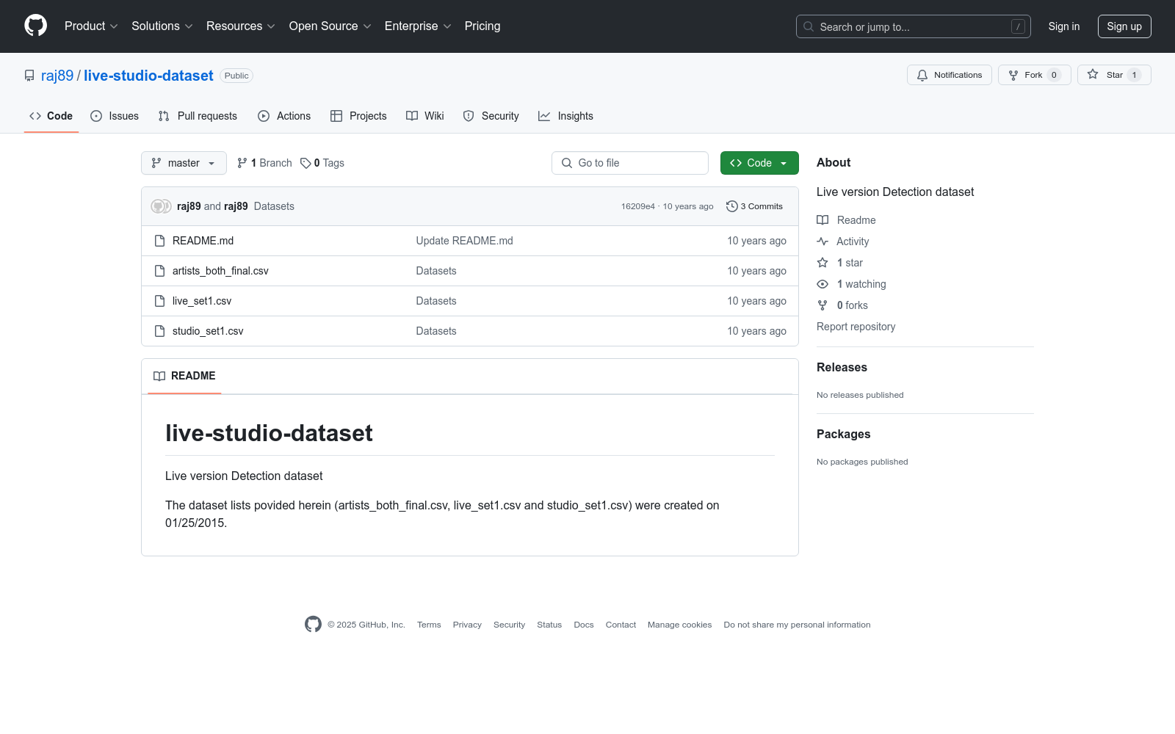Open studio_set1.csv file
The height and width of the screenshot is (734, 1175).
208,331
